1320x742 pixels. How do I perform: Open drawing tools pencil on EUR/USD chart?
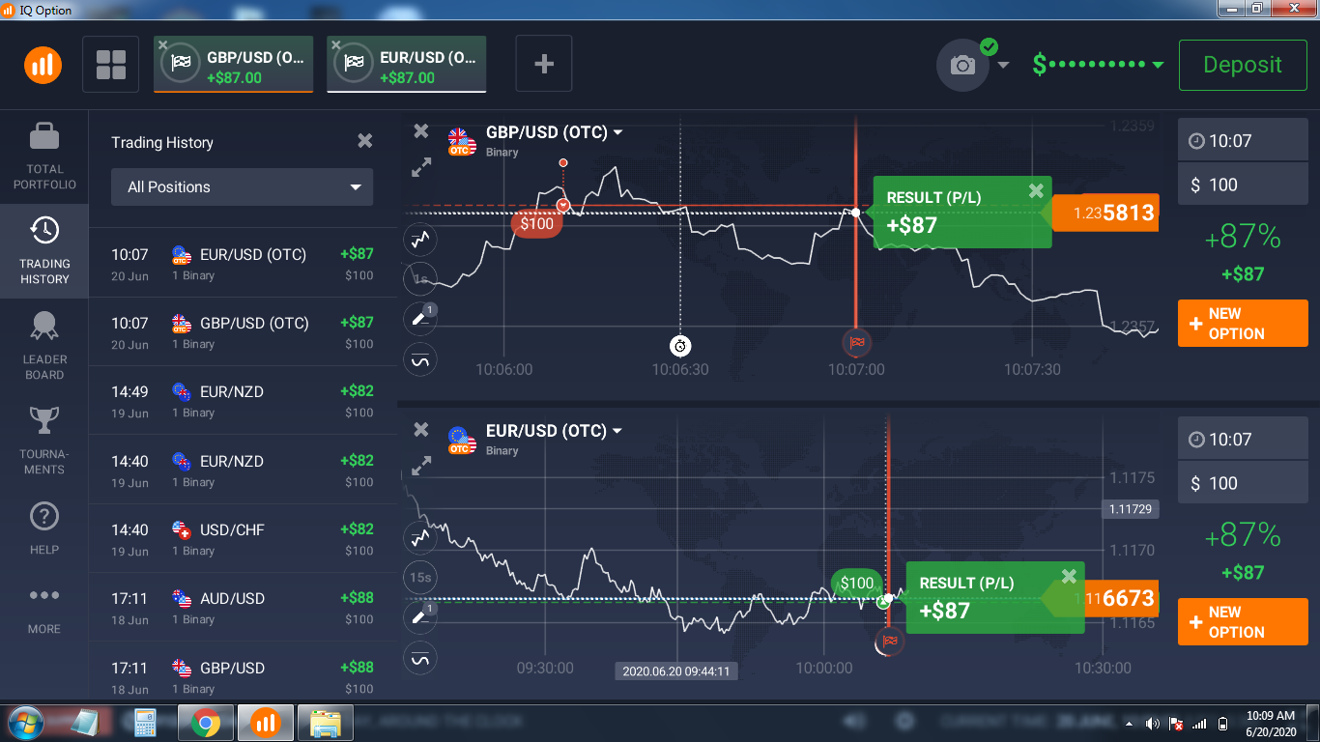pyautogui.click(x=420, y=616)
